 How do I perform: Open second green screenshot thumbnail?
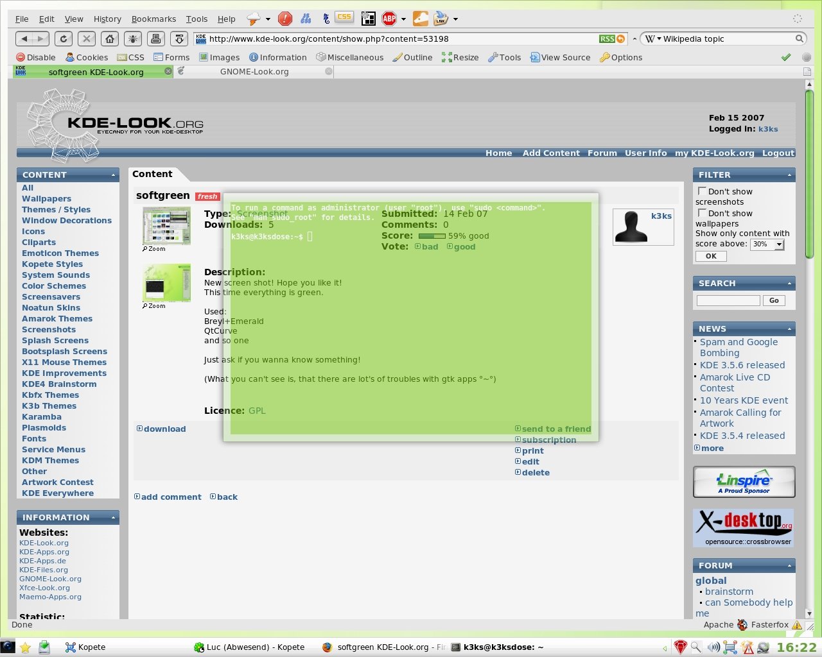[x=166, y=282]
